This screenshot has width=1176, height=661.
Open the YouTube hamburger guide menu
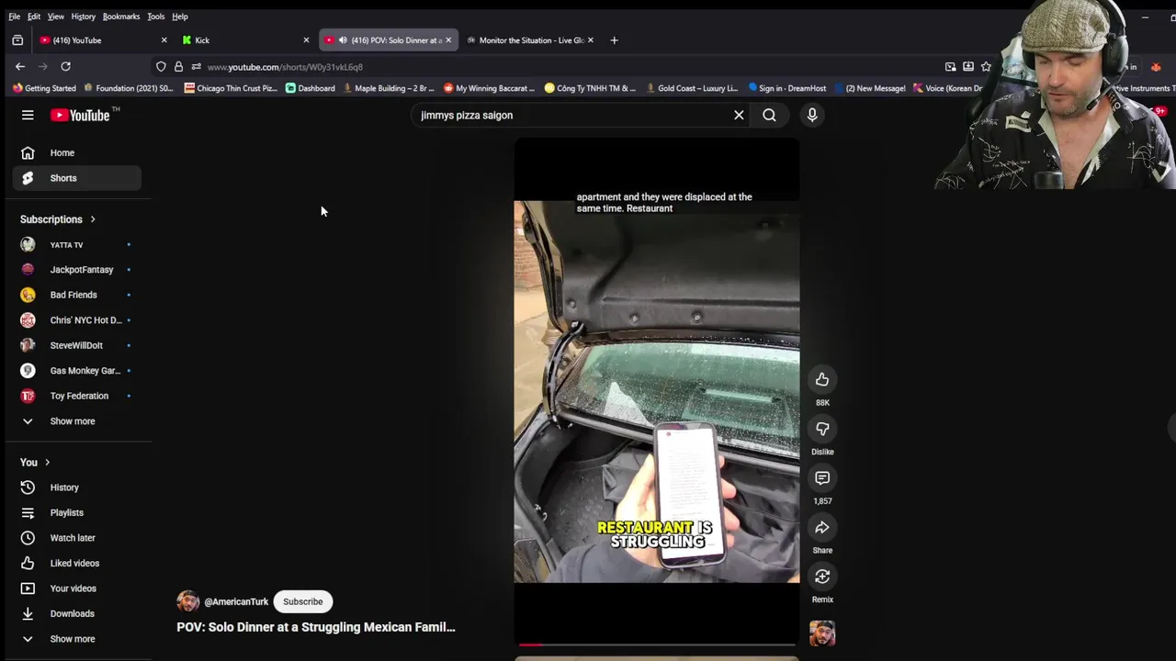[28, 115]
